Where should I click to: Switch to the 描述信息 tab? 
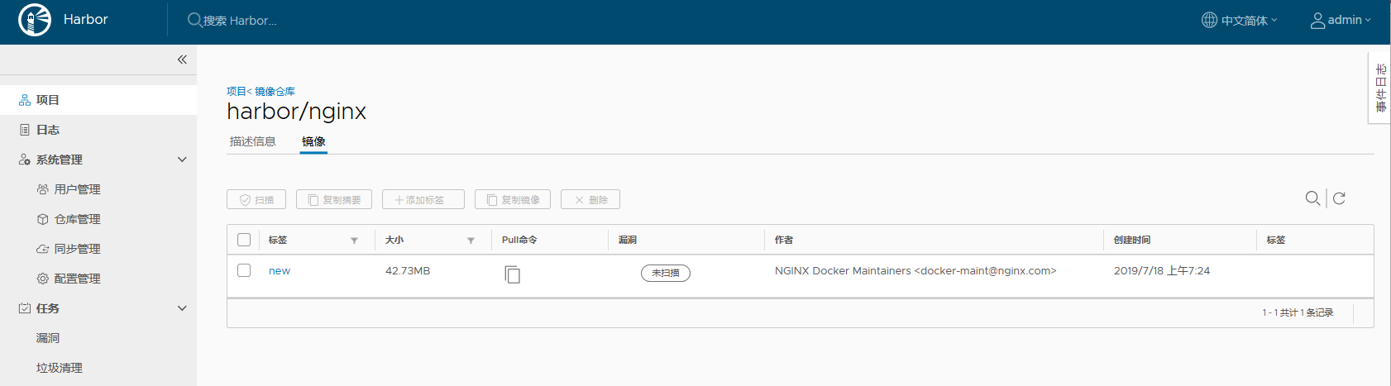[253, 141]
